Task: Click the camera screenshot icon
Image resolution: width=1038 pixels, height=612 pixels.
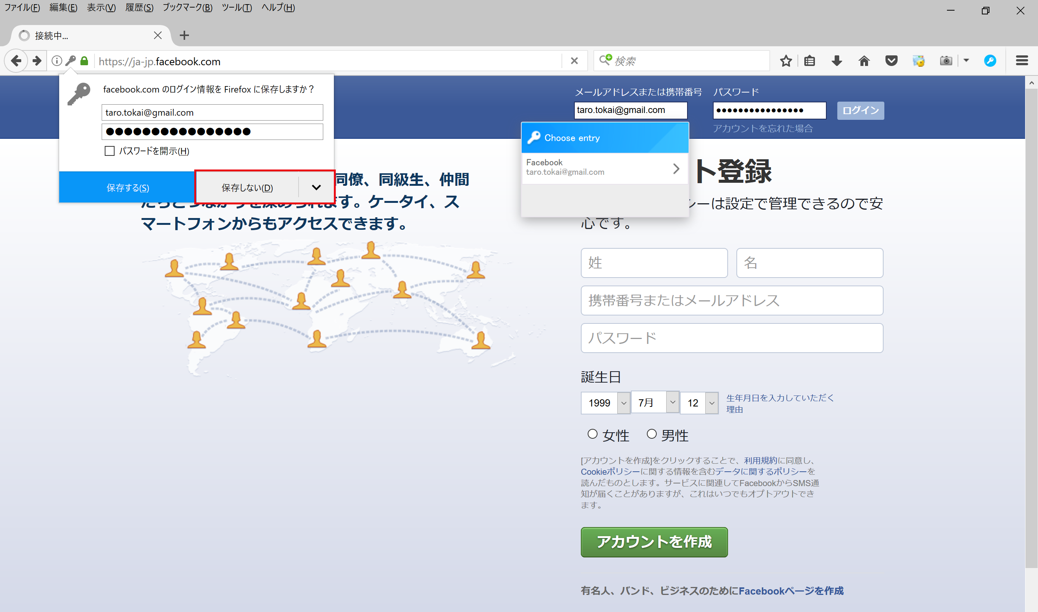Action: point(945,61)
